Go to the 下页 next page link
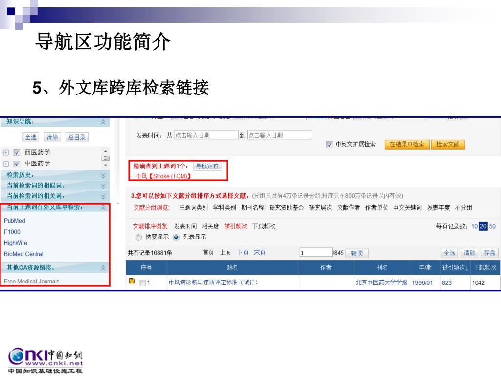Viewport: 501px width, 376px height. [243, 253]
